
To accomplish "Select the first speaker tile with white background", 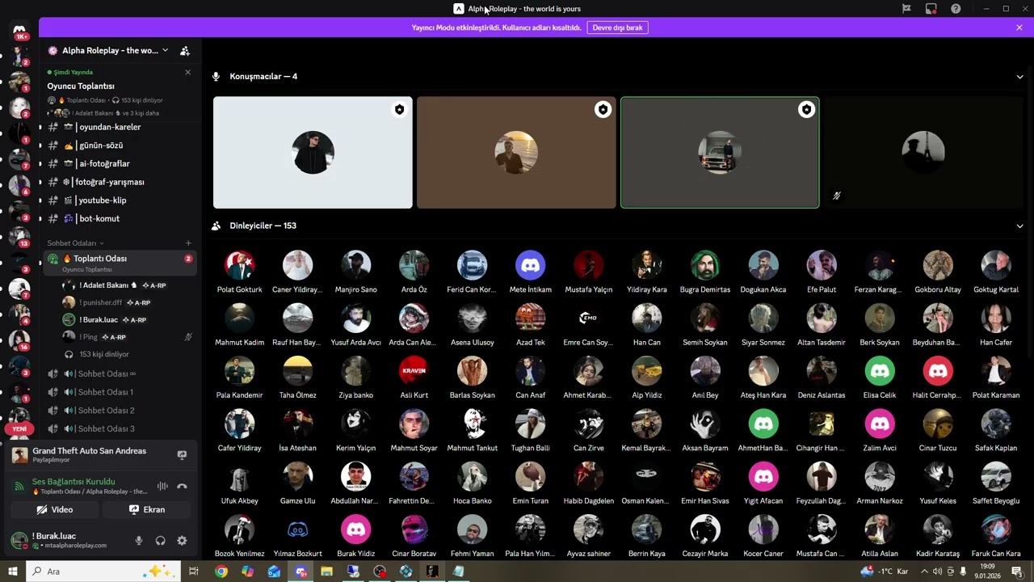I will [313, 153].
